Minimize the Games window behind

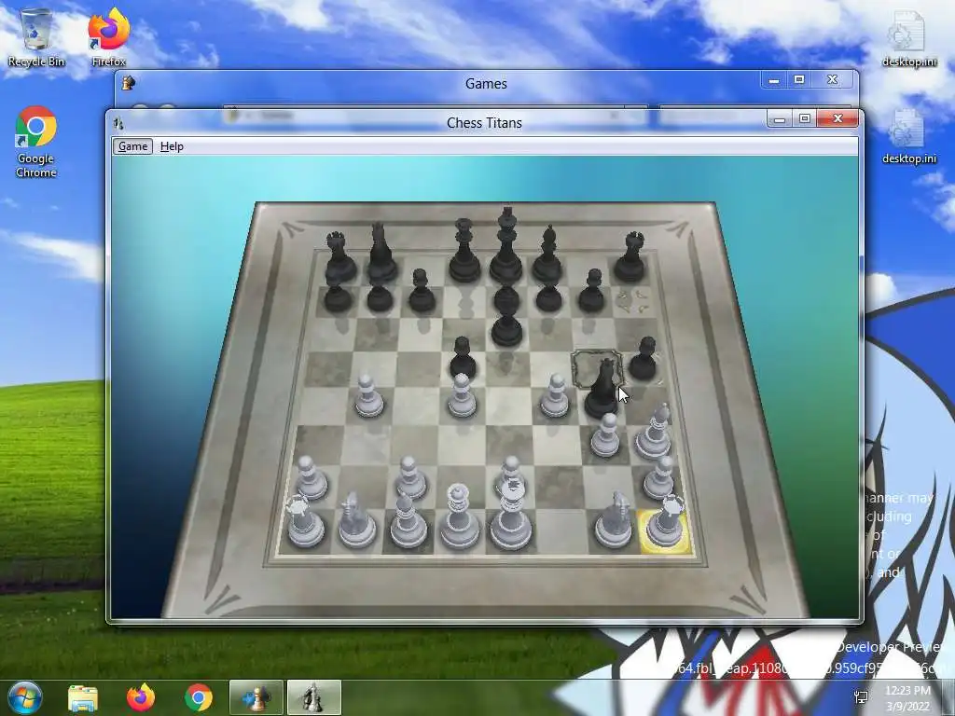773,80
